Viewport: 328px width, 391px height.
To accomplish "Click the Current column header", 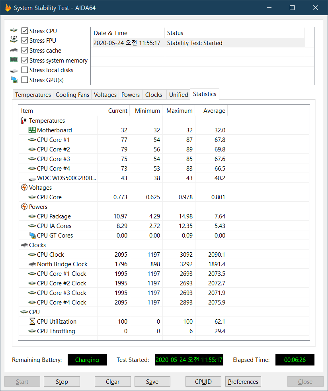I will [113, 111].
